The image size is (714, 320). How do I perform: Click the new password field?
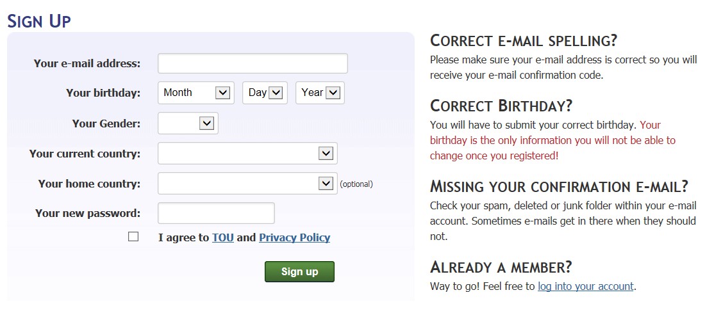point(216,213)
